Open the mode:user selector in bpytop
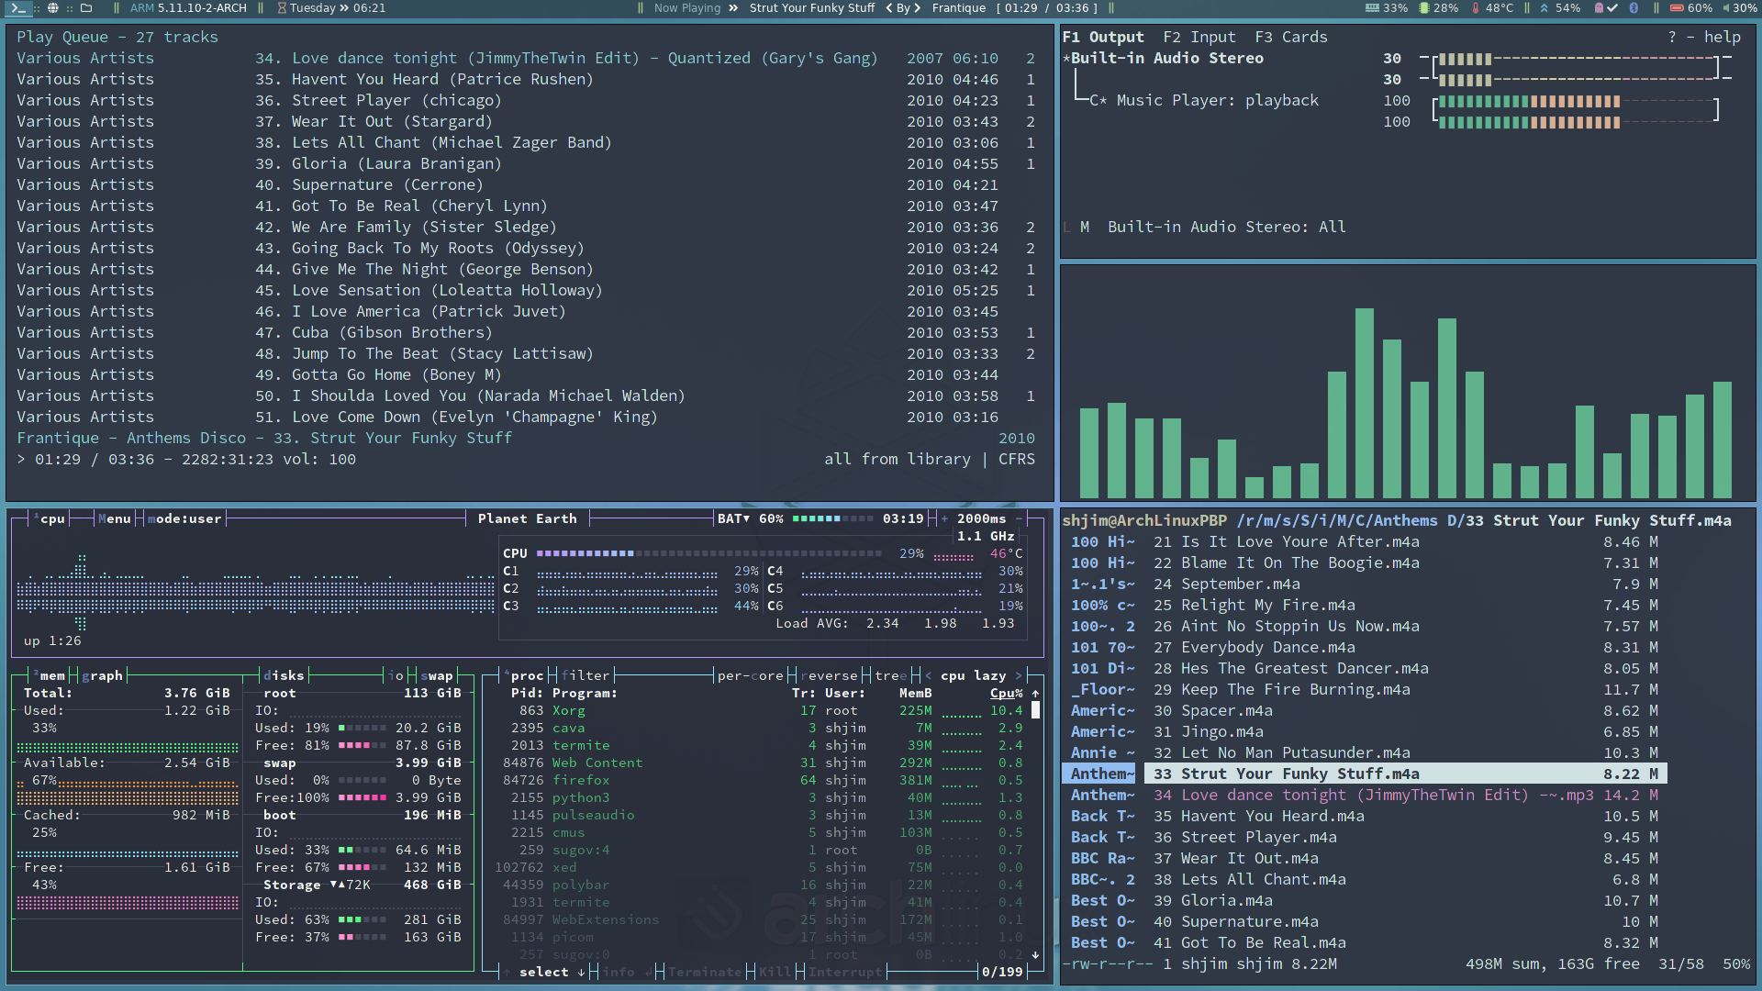Screen dimensions: 1762x991 [x=184, y=519]
